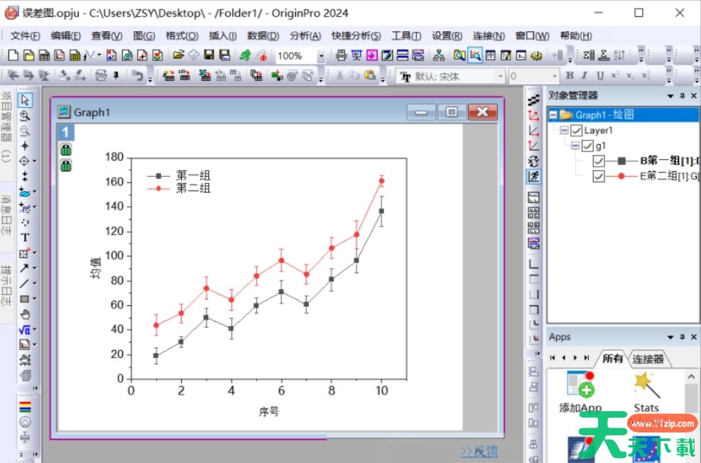The width and height of the screenshot is (701, 463).
Task: Uncheck the Layer1 checkbox
Action: click(577, 131)
